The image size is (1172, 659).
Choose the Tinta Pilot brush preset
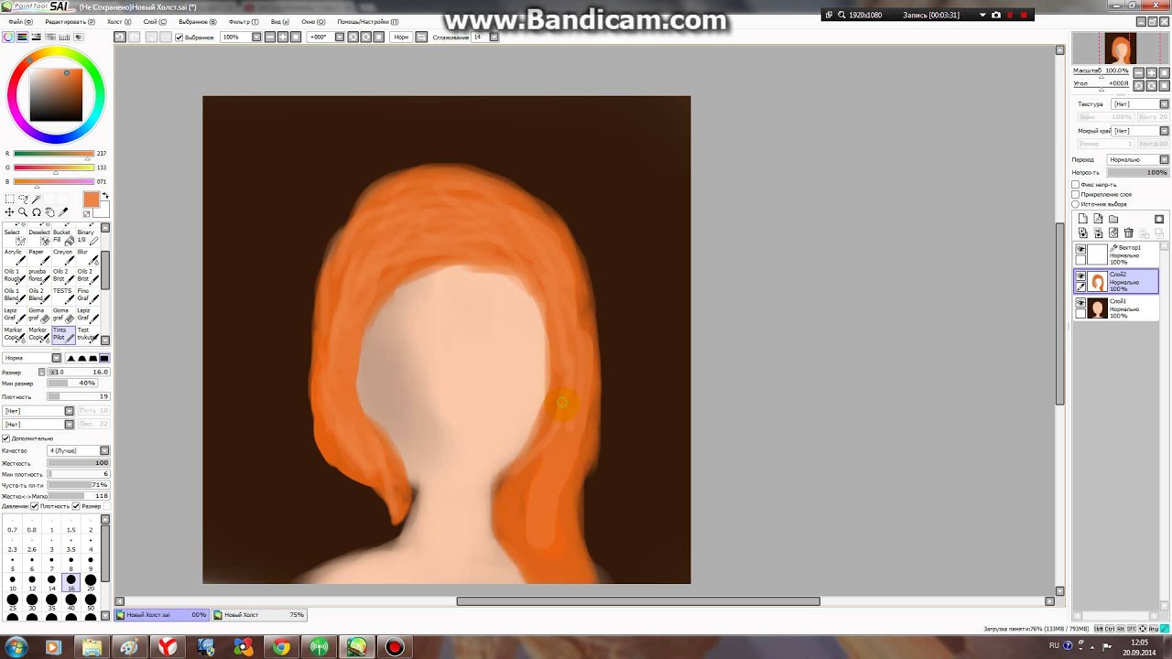point(63,334)
